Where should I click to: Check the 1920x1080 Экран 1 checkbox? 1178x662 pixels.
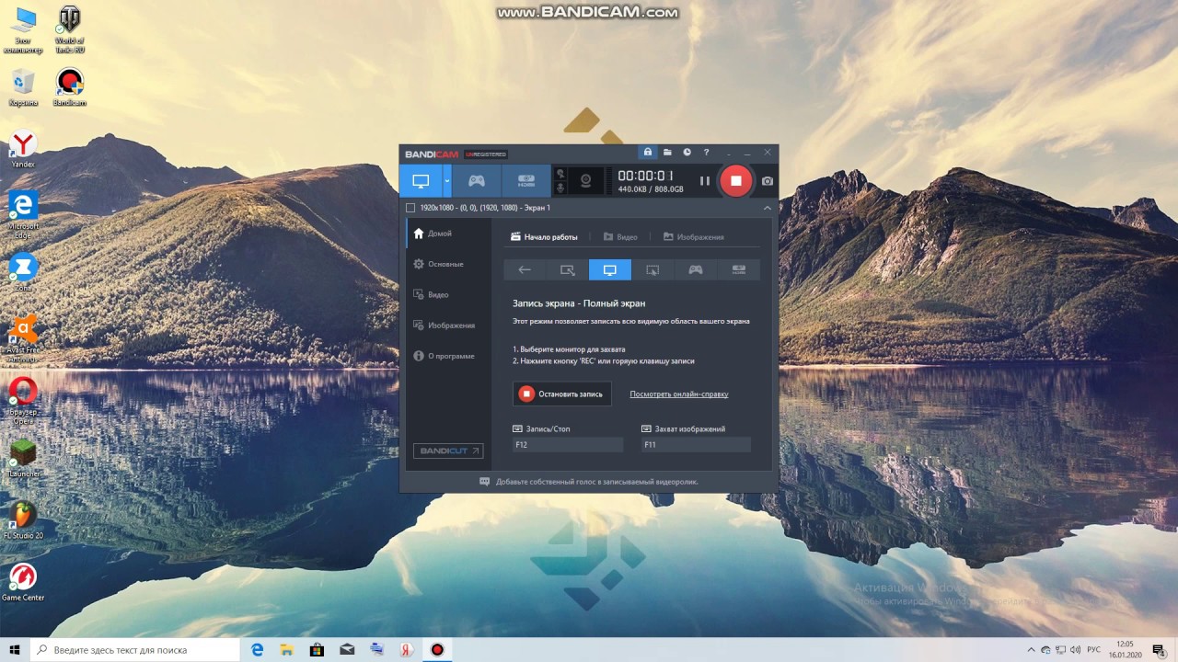[410, 208]
